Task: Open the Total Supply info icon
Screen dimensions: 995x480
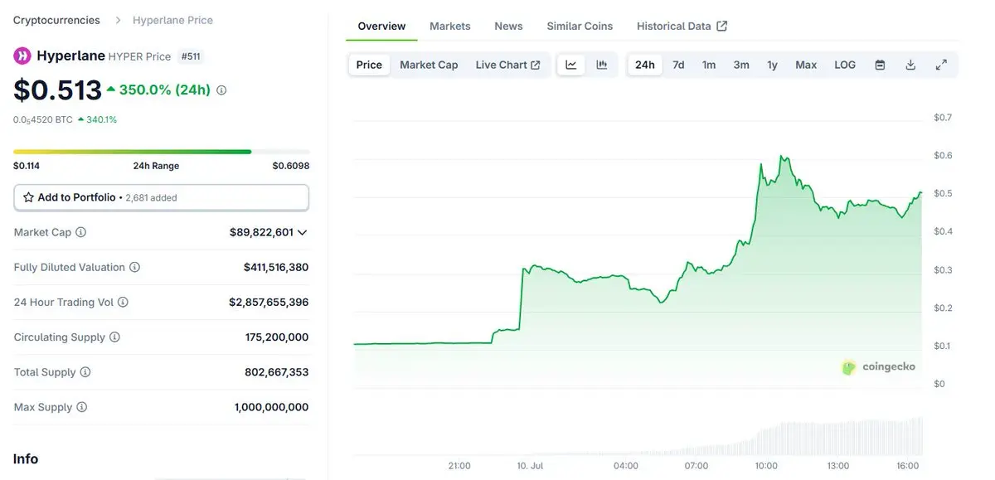Action: (85, 372)
